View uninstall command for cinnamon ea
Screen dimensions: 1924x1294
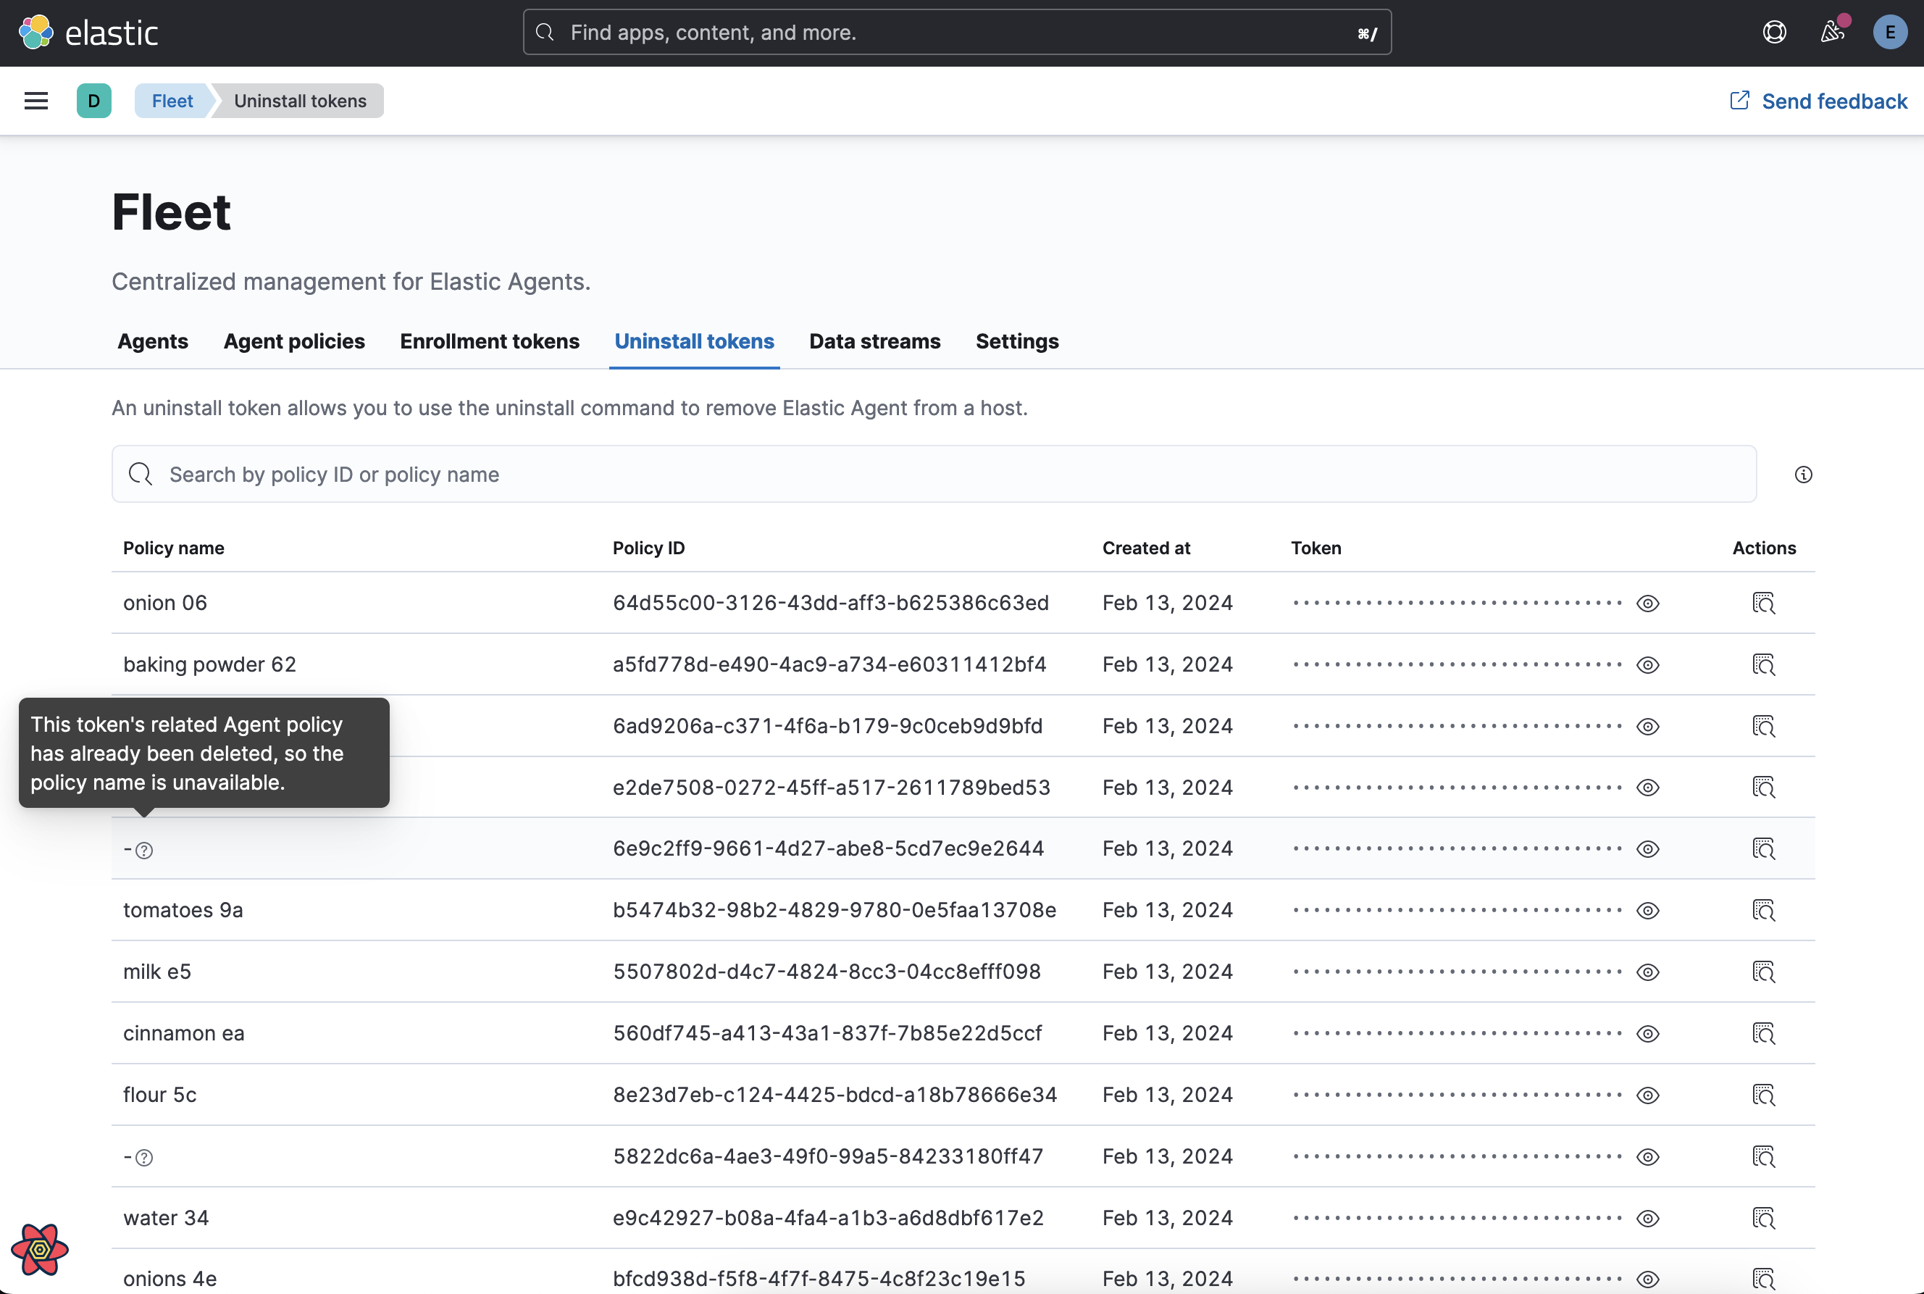(1763, 1033)
